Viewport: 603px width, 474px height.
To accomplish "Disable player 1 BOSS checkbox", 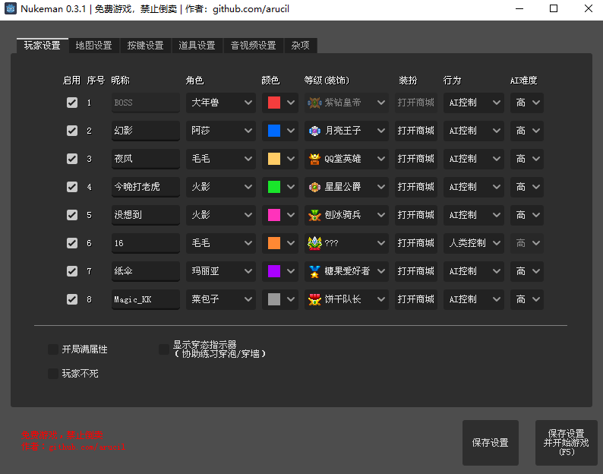I will pos(72,103).
